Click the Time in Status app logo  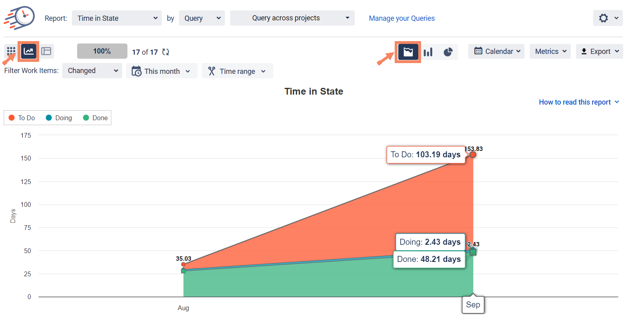click(x=19, y=18)
